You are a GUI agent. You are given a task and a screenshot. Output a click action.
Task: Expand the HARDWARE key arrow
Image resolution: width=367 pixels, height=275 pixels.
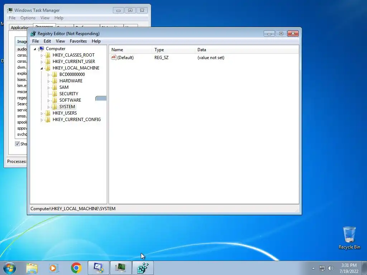48,81
